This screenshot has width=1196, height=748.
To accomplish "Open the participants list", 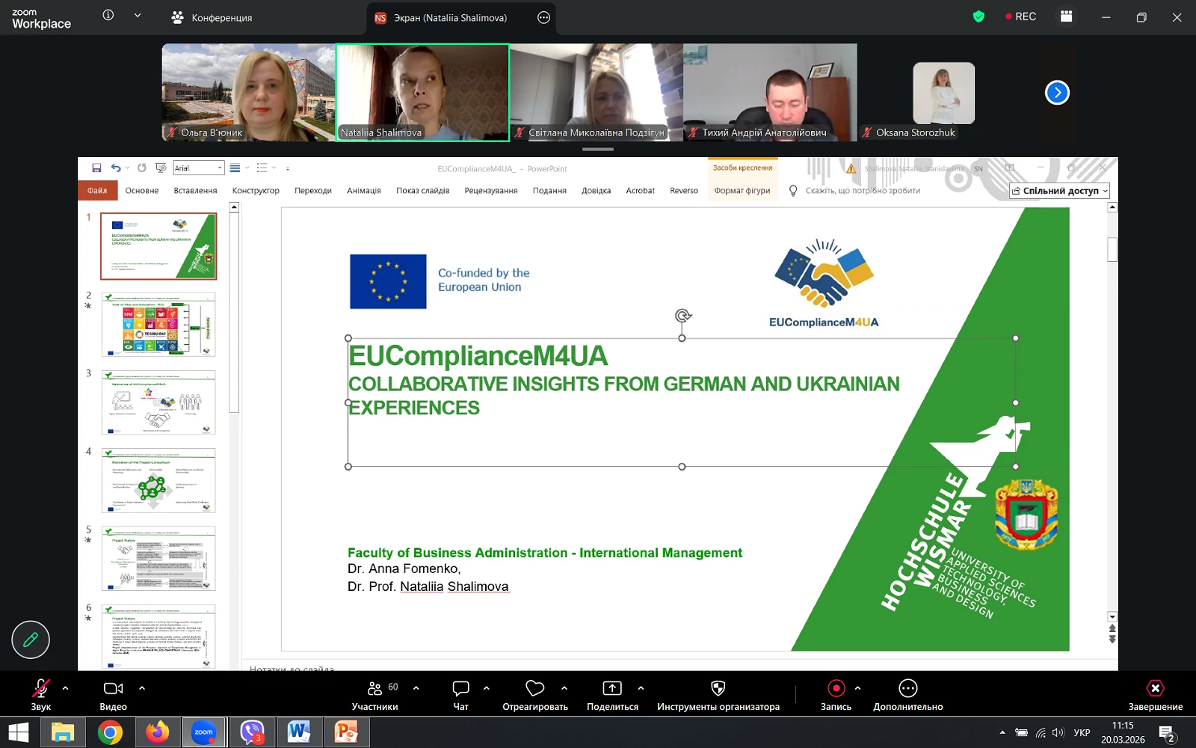I will [375, 689].
